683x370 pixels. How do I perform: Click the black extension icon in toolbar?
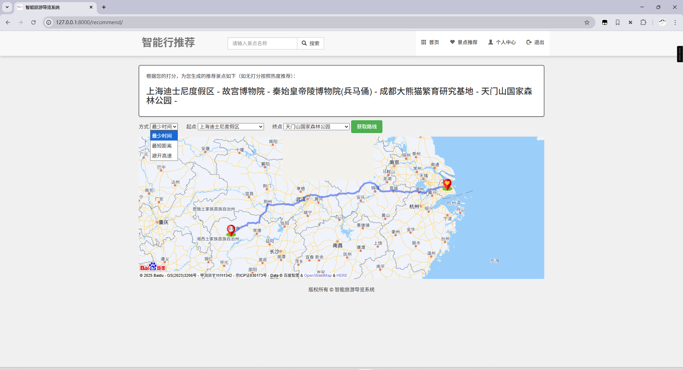coord(605,22)
